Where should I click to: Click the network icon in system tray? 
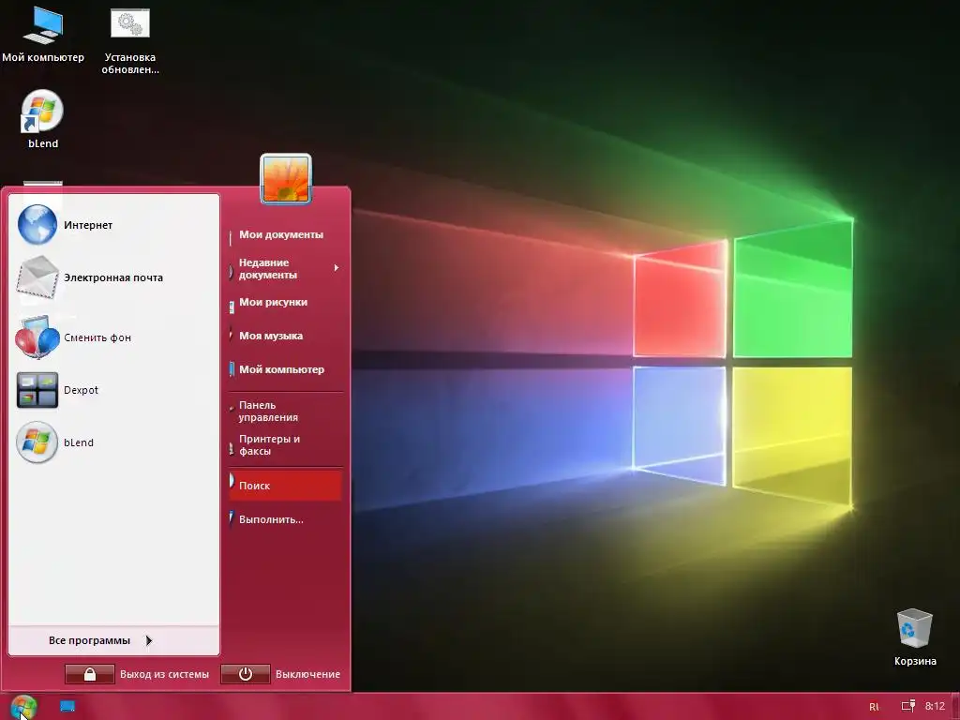pyautogui.click(x=908, y=706)
